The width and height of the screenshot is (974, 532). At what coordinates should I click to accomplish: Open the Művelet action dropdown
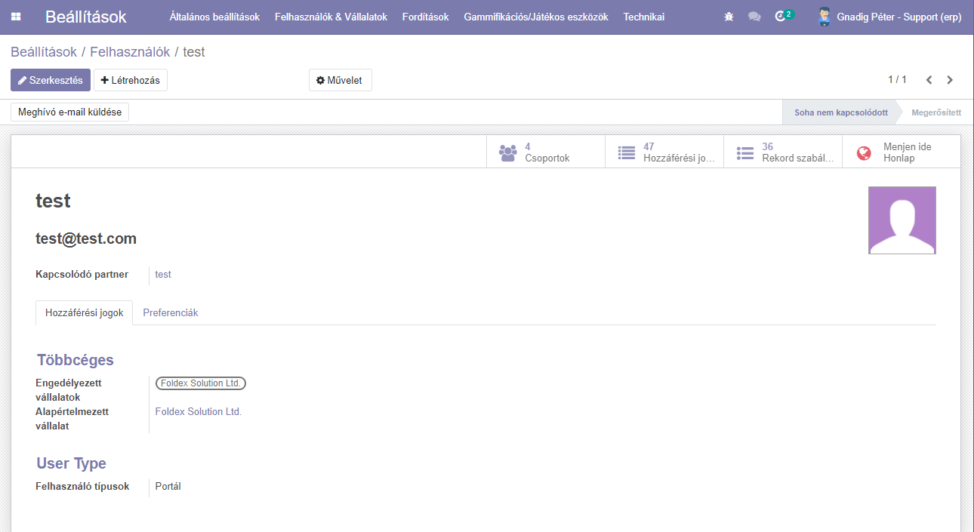pos(340,80)
